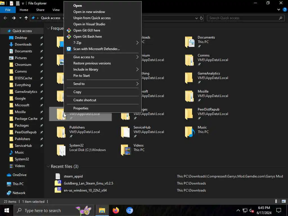
Task: Select the Music folder tile icon
Action: pos(190,132)
